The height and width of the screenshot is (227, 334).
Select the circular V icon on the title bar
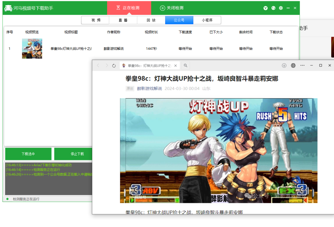pyautogui.click(x=265, y=8)
